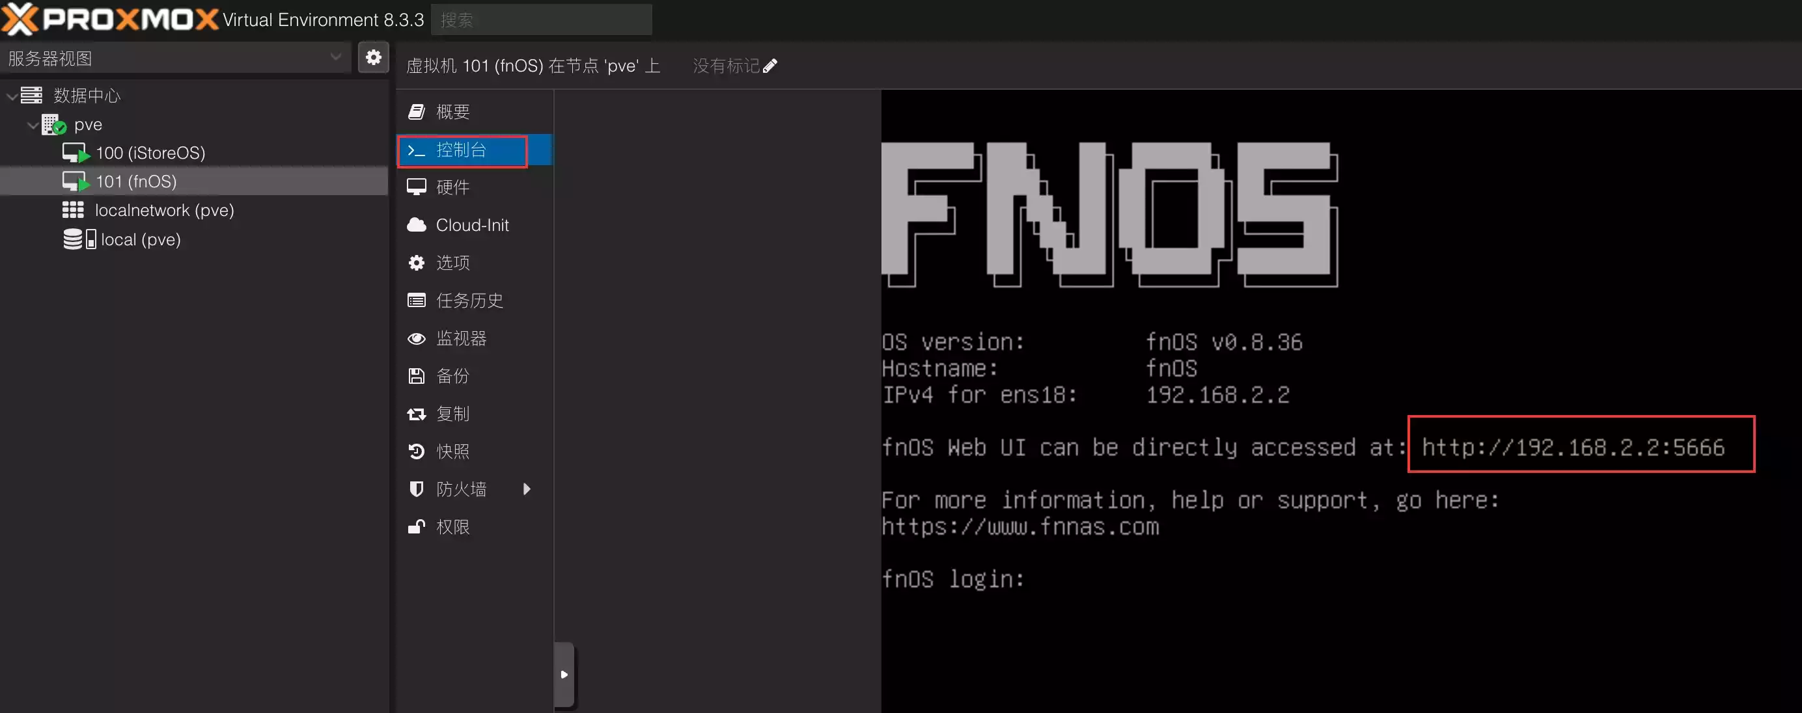Open the 概要 summary page
This screenshot has height=713, width=1802.
coord(452,112)
